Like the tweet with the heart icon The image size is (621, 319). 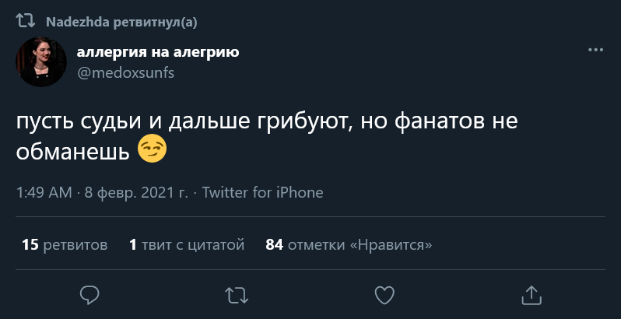coord(384,294)
